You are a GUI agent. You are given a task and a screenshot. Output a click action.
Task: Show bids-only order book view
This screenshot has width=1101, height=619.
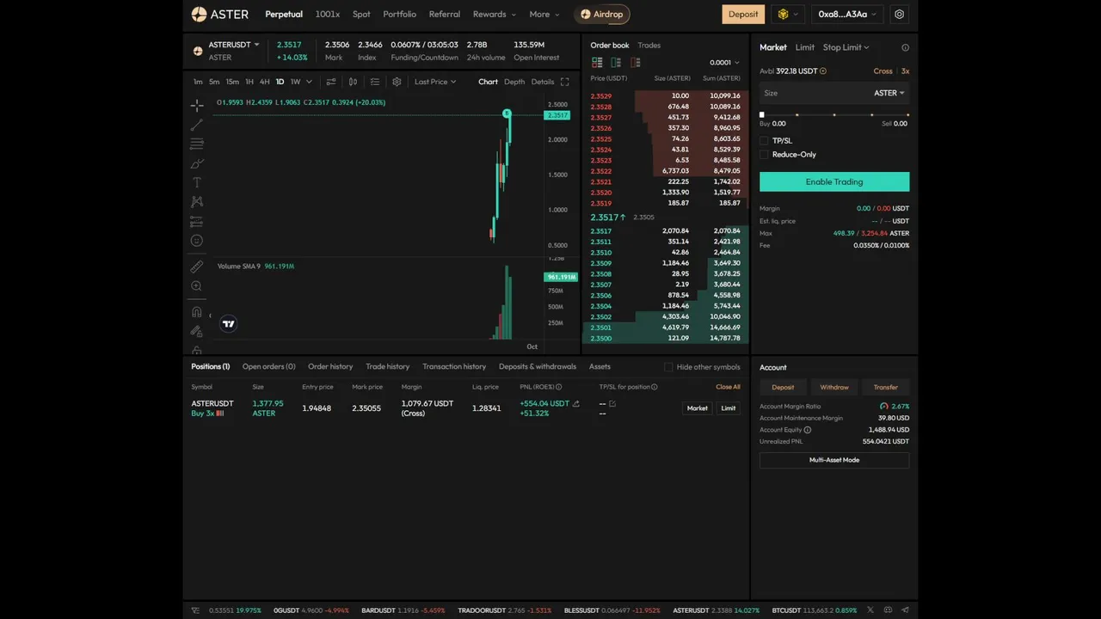[616, 63]
